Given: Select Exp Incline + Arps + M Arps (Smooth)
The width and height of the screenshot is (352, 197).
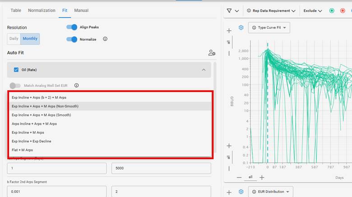Looking at the screenshot, I should (x=41, y=115).
